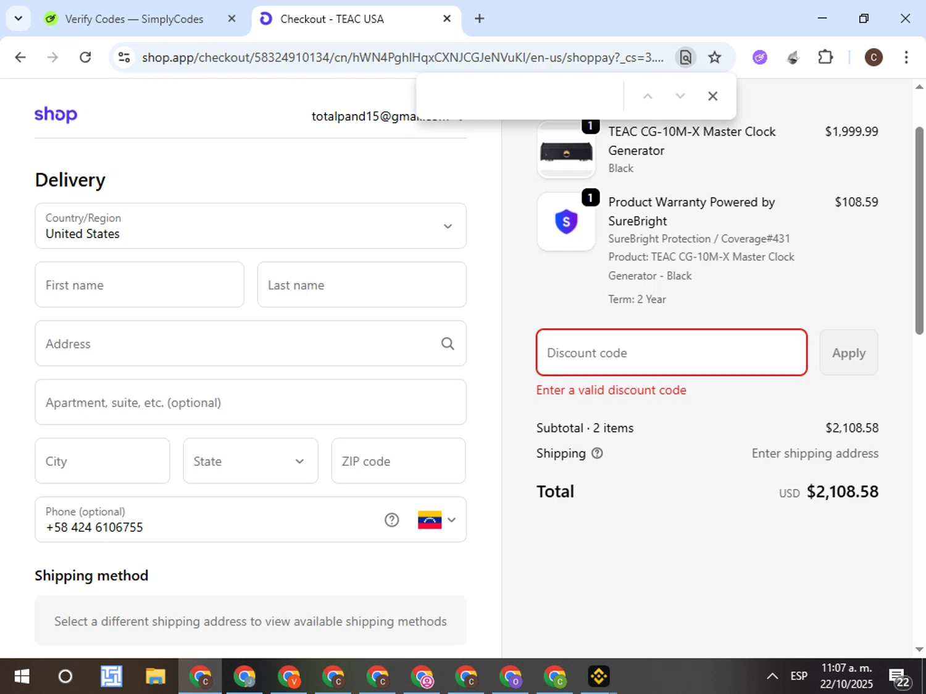
Task: Click the order summary vertical scrollbar
Action: click(x=919, y=231)
